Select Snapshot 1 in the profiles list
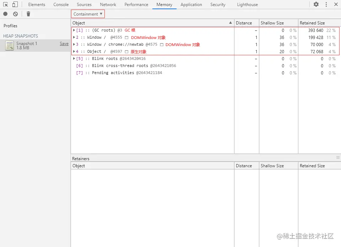This screenshot has width=341, height=247. pos(35,46)
